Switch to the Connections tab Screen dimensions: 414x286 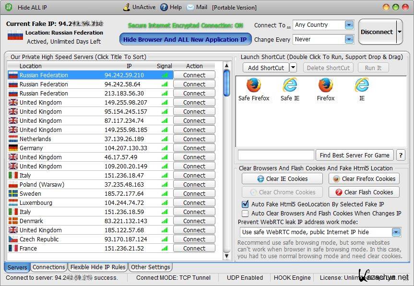[49, 267]
